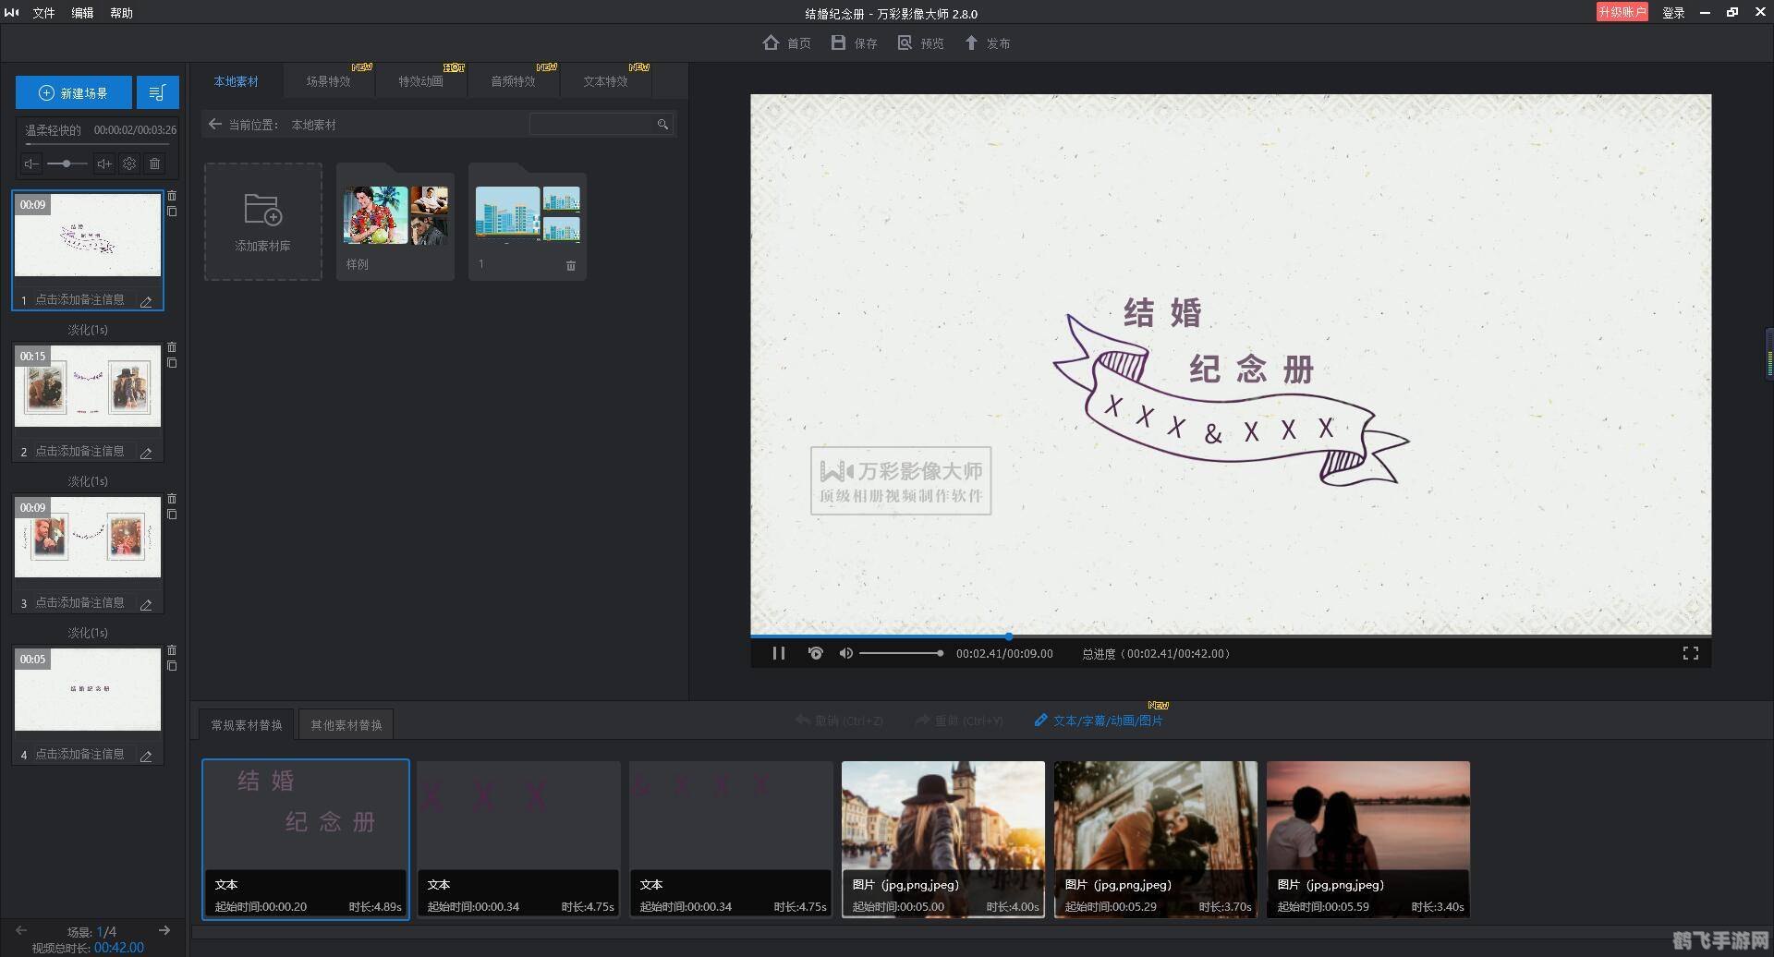This screenshot has height=957, width=1774.
Task: Open the 文件 menu
Action: tap(43, 13)
